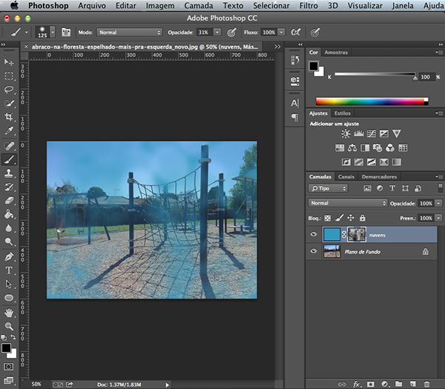This screenshot has width=445, height=389.
Task: Hide the Plano de Fundo layer
Action: point(314,251)
